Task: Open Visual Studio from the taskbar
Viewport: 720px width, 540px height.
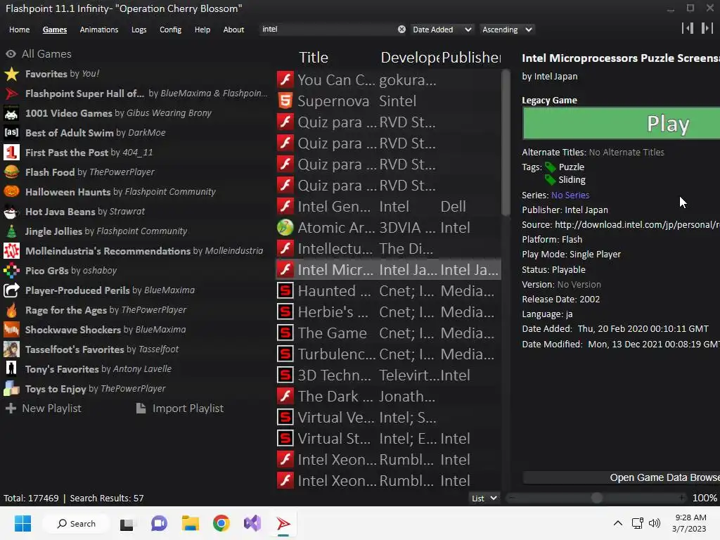Action: tap(252, 523)
